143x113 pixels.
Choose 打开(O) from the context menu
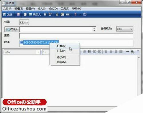click(65, 46)
